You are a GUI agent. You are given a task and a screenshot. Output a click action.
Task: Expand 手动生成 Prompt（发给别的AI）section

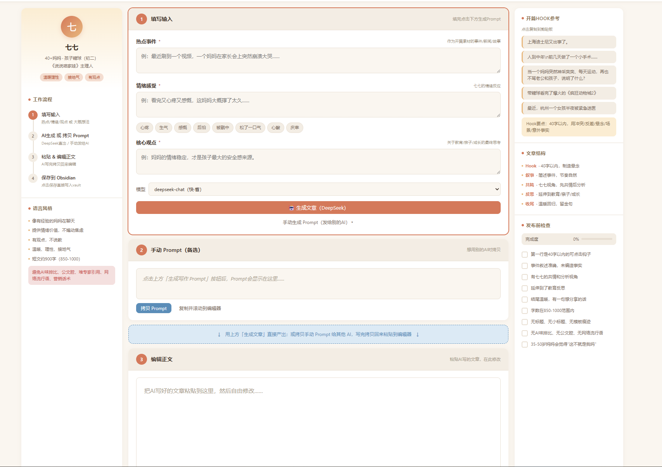pos(318,222)
